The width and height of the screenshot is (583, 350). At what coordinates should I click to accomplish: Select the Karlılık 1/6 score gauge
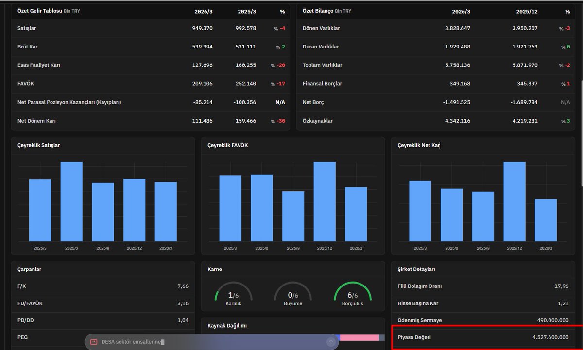click(x=234, y=294)
